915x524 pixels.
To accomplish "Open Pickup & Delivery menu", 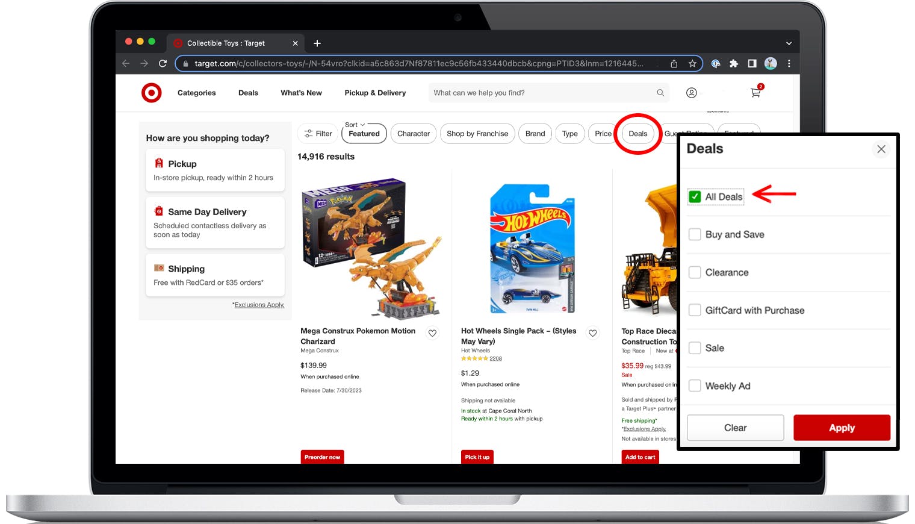I will tap(375, 93).
